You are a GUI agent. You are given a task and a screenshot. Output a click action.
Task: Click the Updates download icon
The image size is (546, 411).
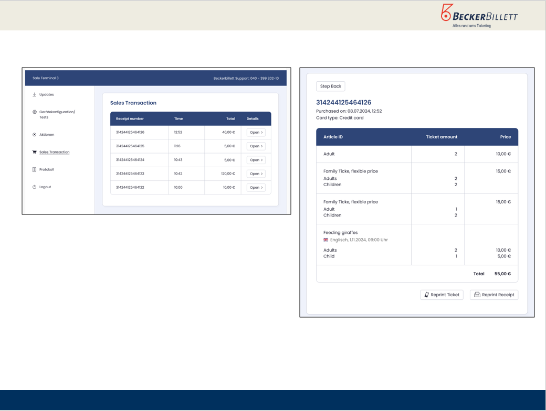(35, 95)
